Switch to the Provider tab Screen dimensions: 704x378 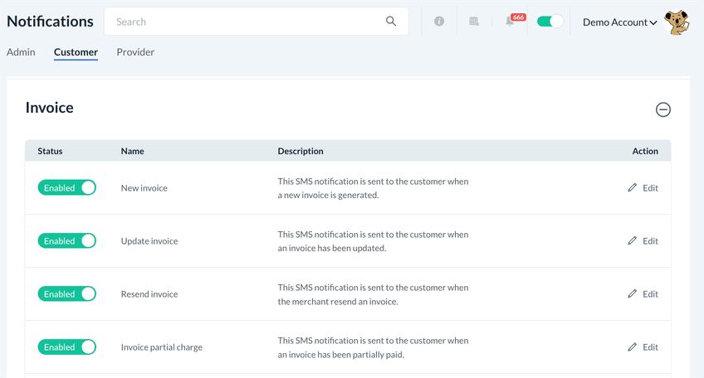pos(135,52)
